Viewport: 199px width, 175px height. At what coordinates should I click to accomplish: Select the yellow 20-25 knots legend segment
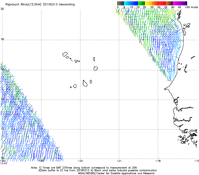pyautogui.click(x=148, y=3)
